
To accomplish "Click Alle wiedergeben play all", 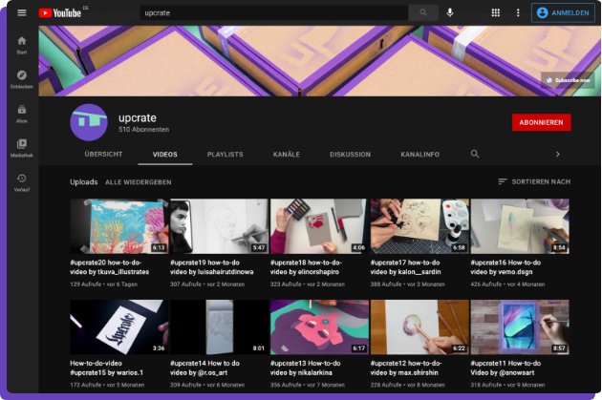I will [x=139, y=182].
